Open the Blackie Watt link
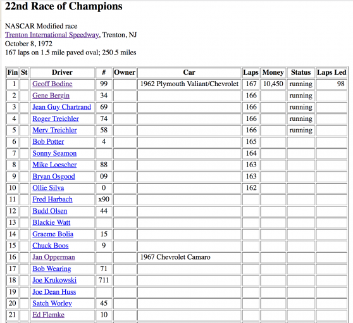Image resolution: width=353 pixels, height=323 pixels. coord(51,222)
